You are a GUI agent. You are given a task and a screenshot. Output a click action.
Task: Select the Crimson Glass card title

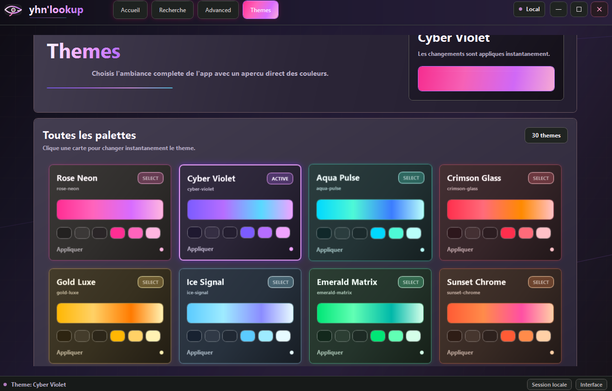point(474,178)
